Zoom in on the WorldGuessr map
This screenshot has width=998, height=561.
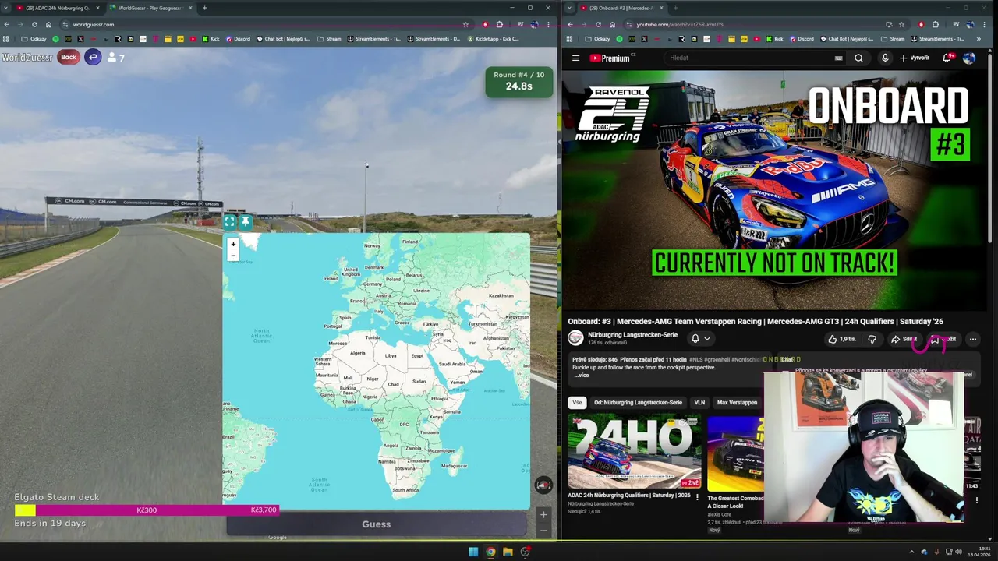point(232,244)
